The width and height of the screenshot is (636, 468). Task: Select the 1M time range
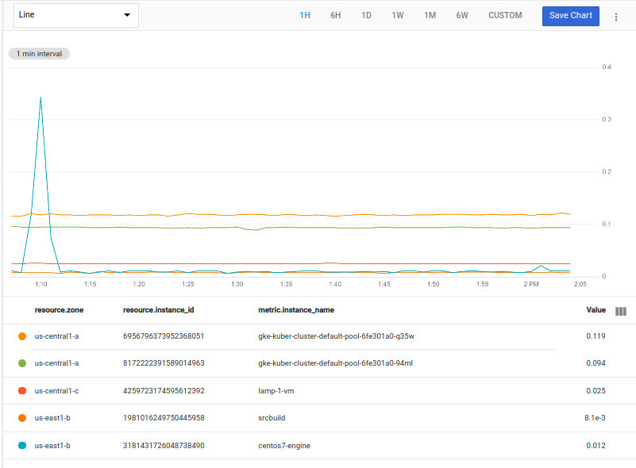(x=430, y=15)
